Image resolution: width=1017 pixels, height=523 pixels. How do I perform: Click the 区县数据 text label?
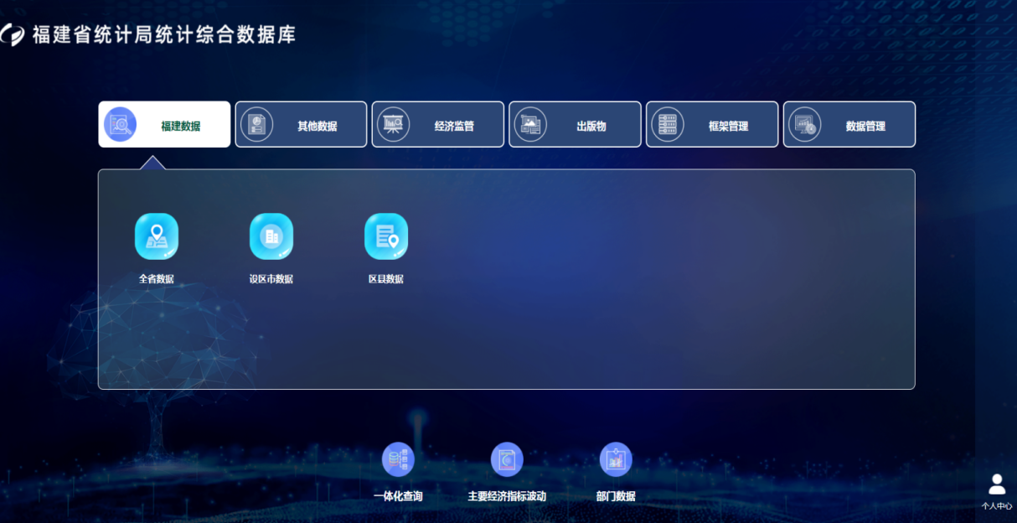[x=386, y=279]
